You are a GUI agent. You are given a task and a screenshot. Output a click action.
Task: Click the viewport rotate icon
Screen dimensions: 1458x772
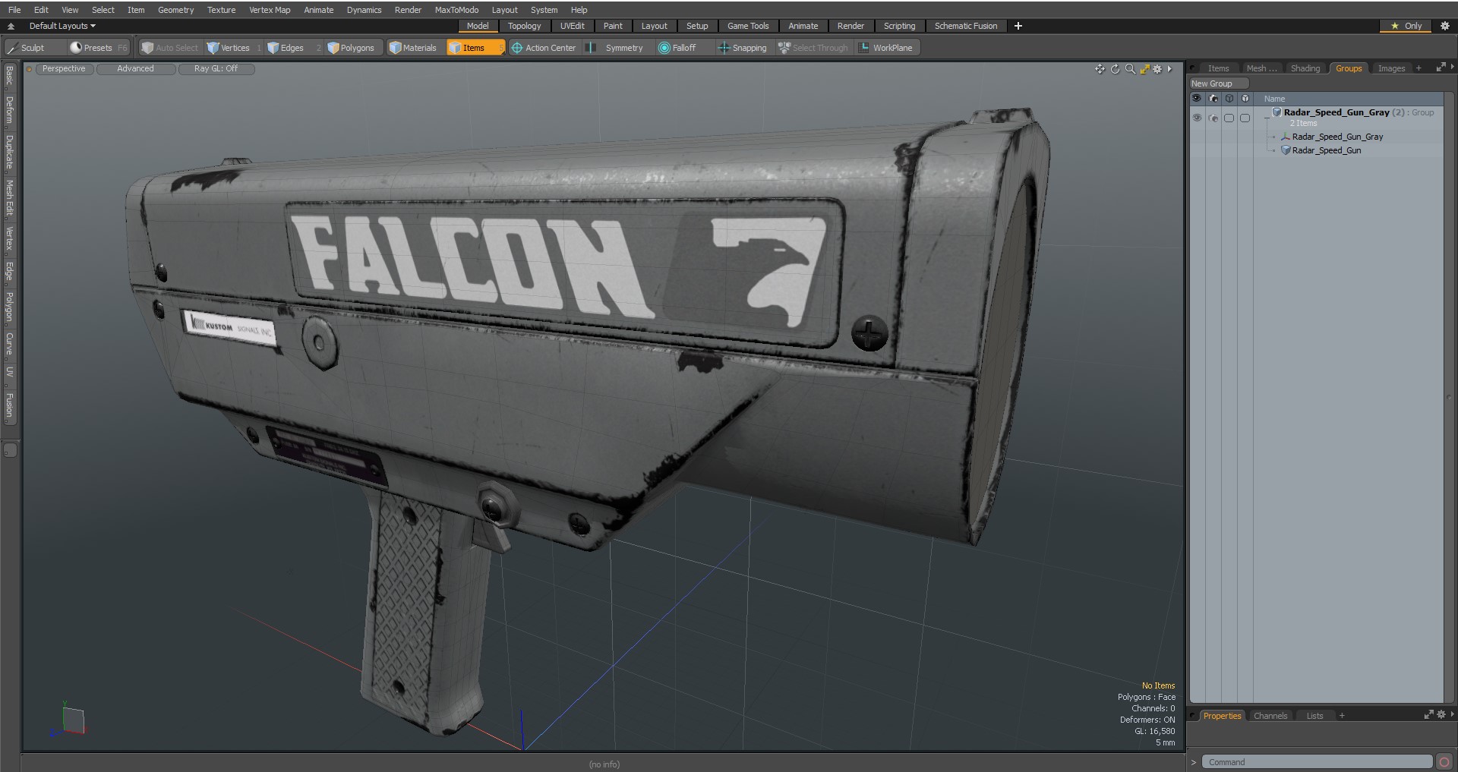(1115, 69)
